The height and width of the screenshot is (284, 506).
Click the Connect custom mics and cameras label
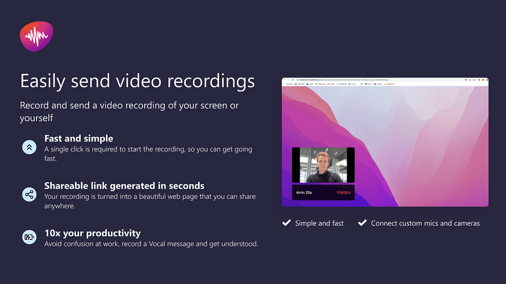pos(425,223)
